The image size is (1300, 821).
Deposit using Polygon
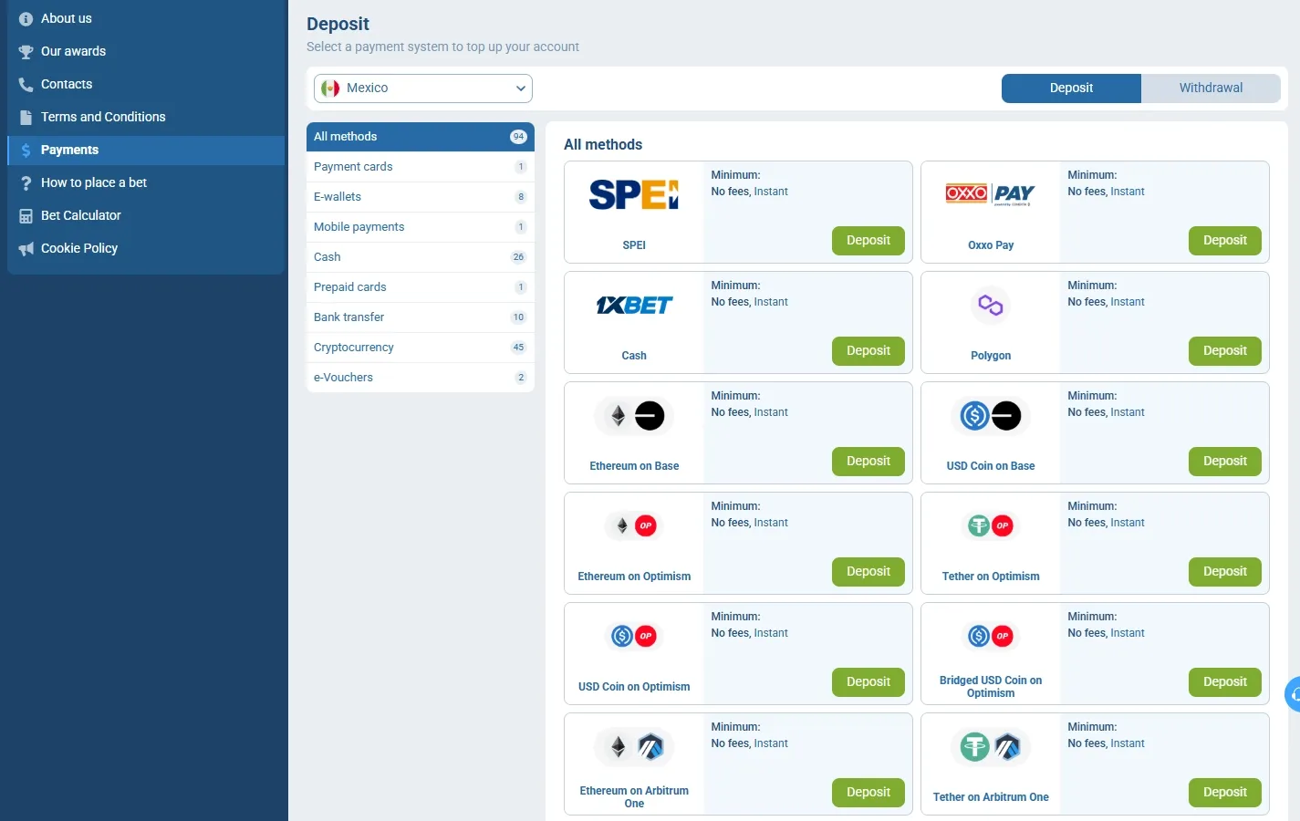1225,351
